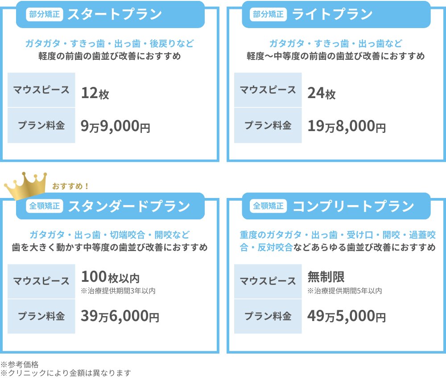This screenshot has width=446, height=379.
Task: Select the スタートプラン header
Action: click(x=115, y=14)
